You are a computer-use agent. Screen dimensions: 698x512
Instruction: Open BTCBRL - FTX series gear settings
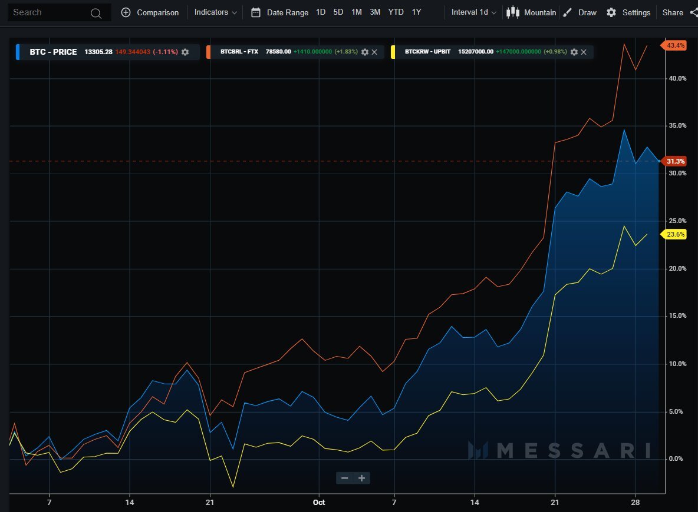[365, 52]
